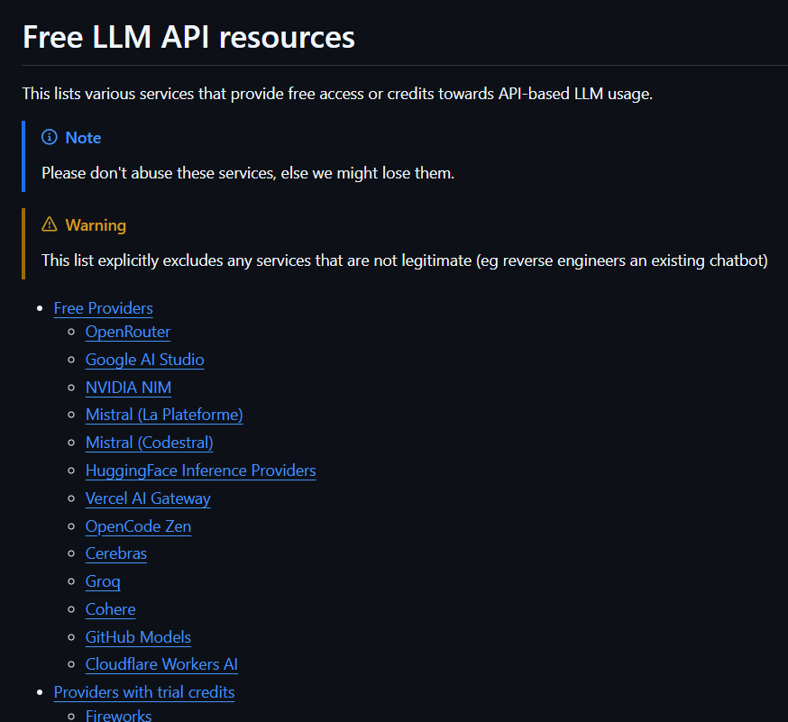Follow the Vercel AI Gateway link

(148, 498)
